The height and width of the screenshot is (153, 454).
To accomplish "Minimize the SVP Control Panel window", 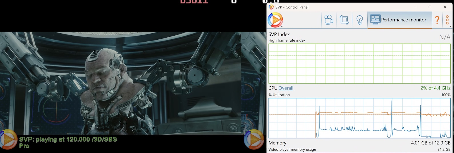I will pyautogui.click(x=415, y=7).
